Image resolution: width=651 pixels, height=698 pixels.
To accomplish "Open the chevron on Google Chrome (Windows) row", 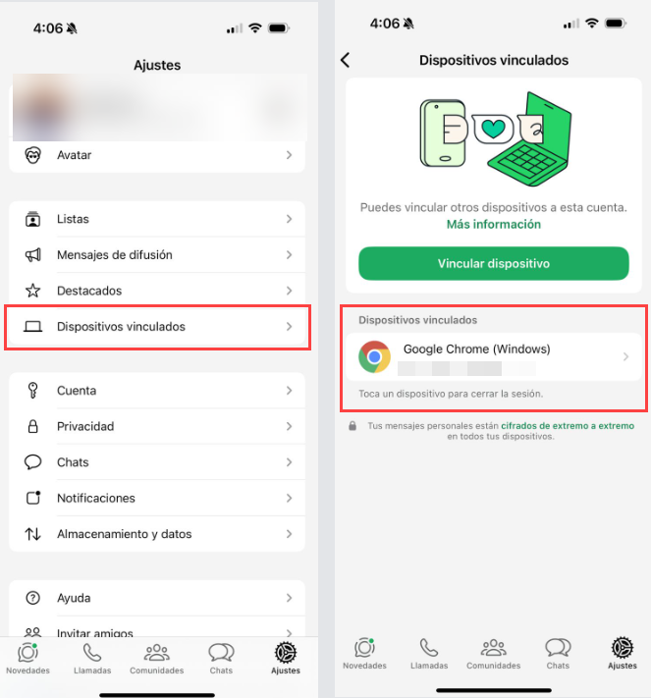I will point(625,356).
